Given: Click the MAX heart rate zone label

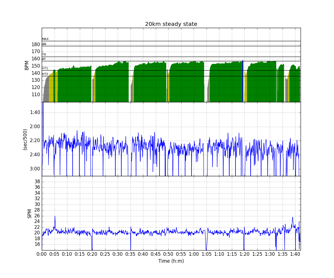Looking at the screenshot, I should click(45, 39).
